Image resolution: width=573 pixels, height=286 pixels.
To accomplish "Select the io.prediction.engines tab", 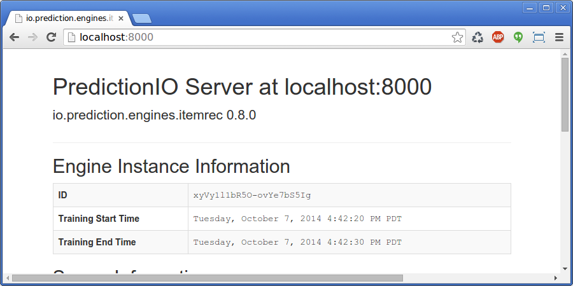I will [x=64, y=18].
